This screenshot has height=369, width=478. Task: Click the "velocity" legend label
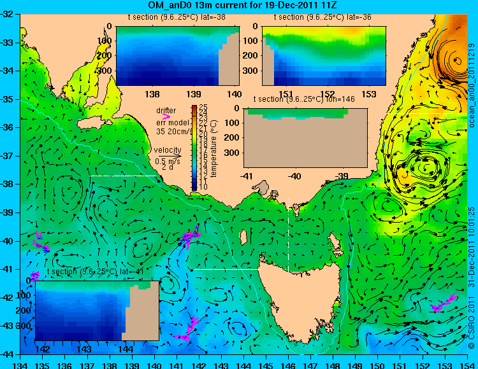tap(168, 150)
